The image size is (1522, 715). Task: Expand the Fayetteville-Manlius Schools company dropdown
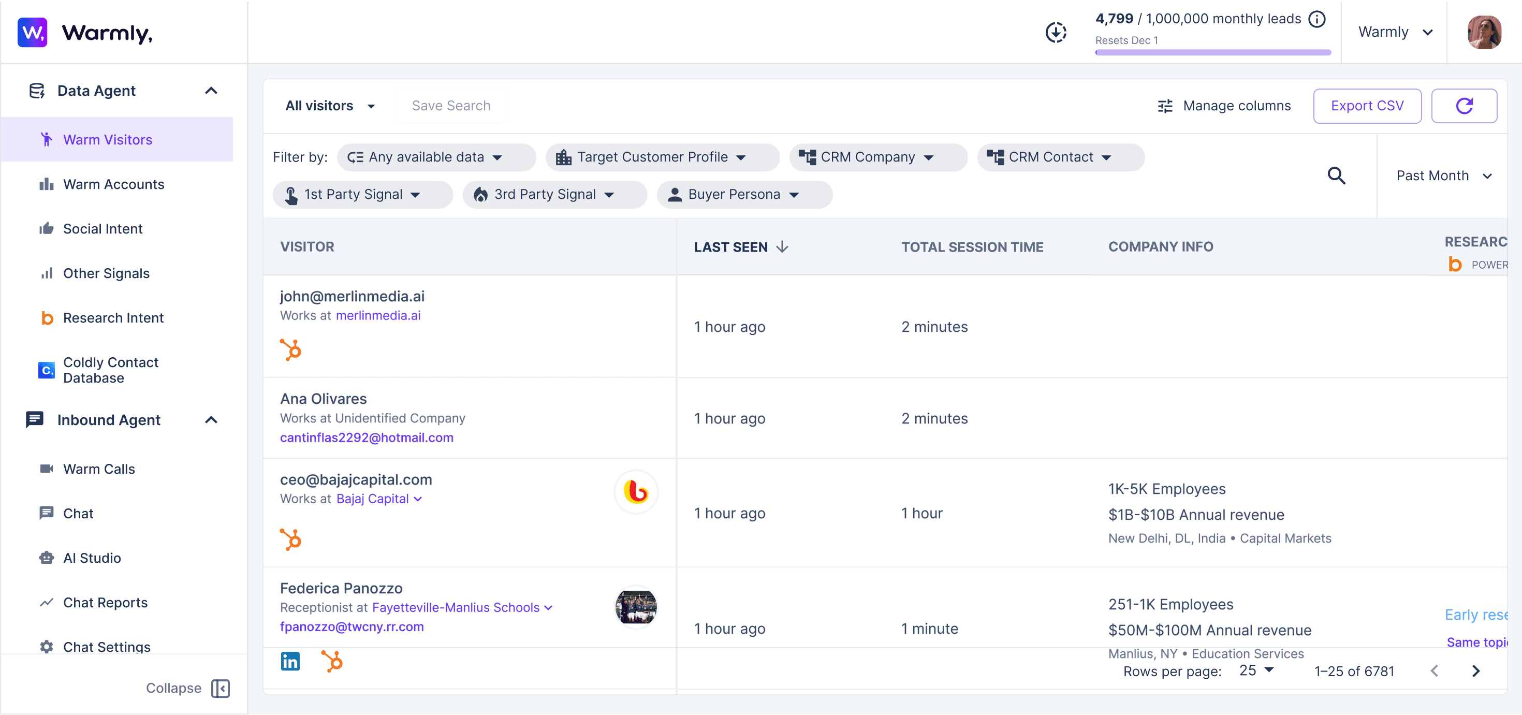click(x=548, y=607)
